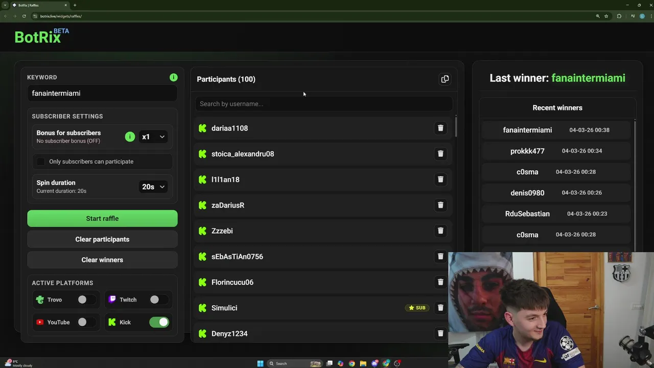Copy the participants list with the copy icon
The width and height of the screenshot is (654, 368).
click(x=445, y=79)
